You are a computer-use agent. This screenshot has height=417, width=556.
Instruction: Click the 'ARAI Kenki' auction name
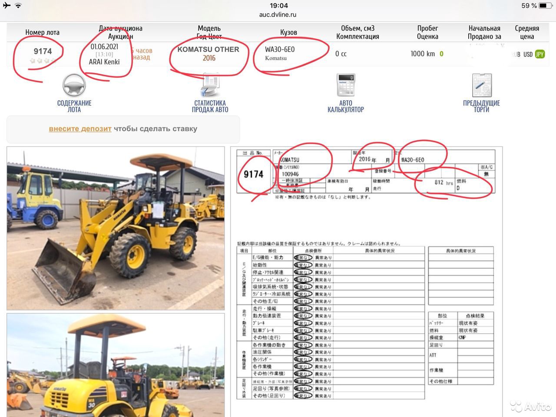104,62
